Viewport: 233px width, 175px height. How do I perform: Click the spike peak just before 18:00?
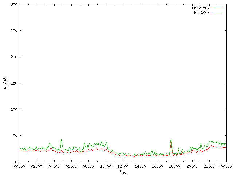171,140
